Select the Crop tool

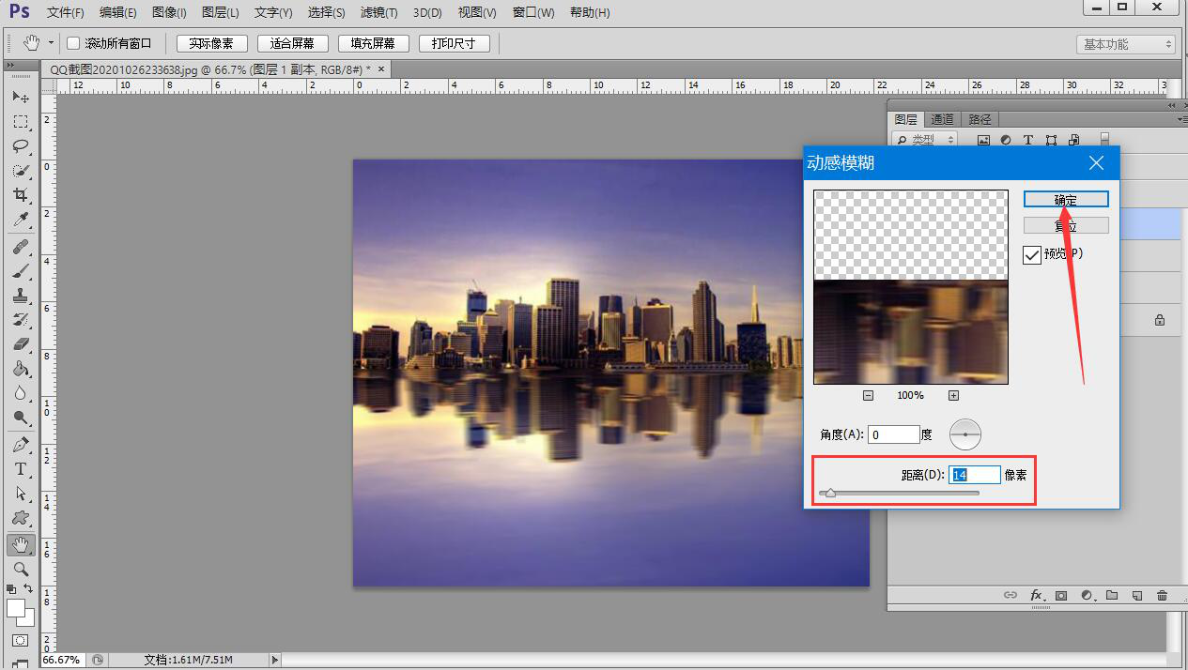coord(21,195)
